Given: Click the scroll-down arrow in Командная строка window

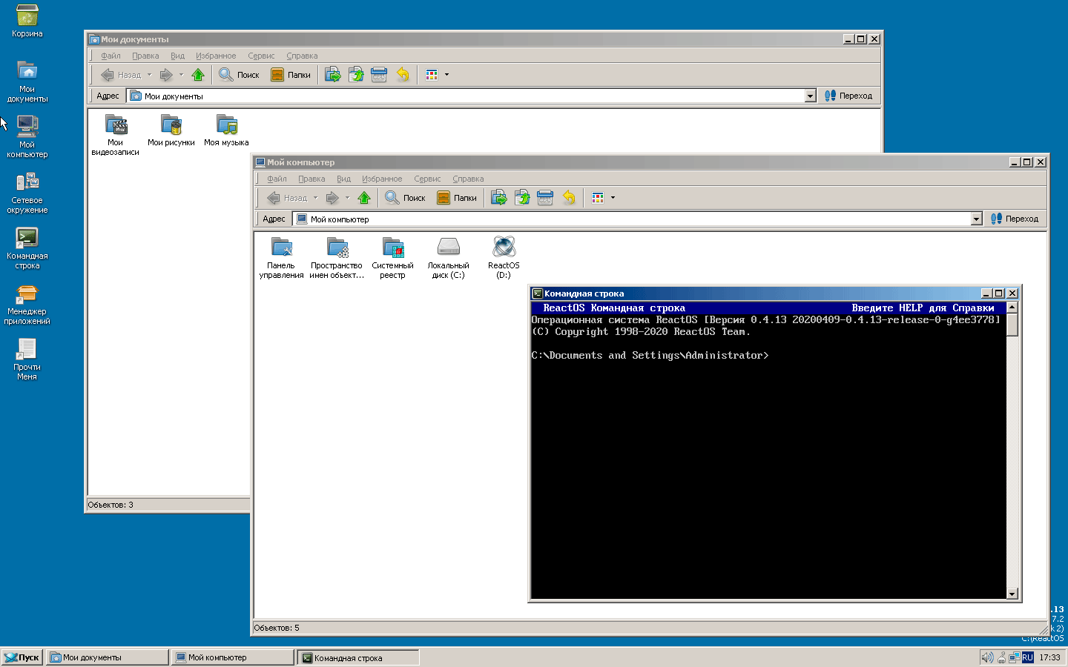Looking at the screenshot, I should (1012, 594).
